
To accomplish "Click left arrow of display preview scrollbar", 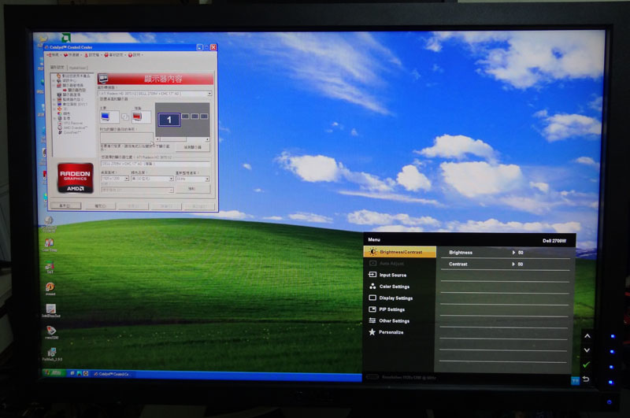I will coord(157,139).
